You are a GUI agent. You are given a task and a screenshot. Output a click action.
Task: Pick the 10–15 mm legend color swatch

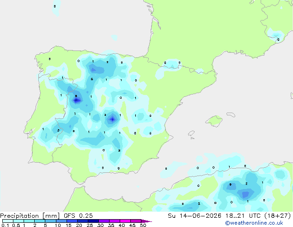pyautogui.click(x=61, y=221)
